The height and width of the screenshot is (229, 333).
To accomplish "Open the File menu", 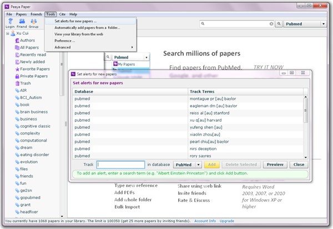I will (9, 14).
